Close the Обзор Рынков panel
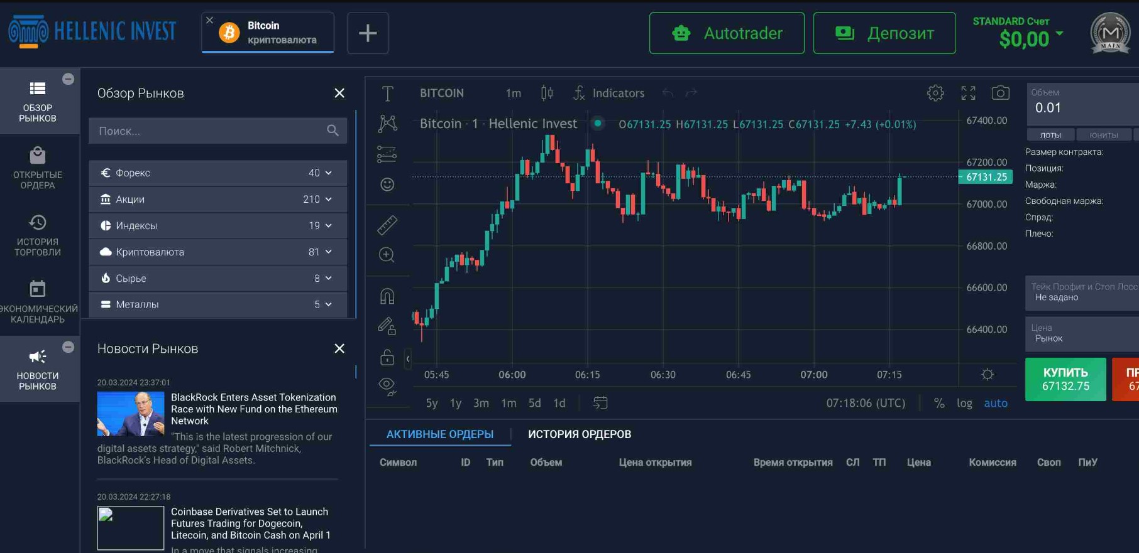This screenshot has height=553, width=1139. 339,93
